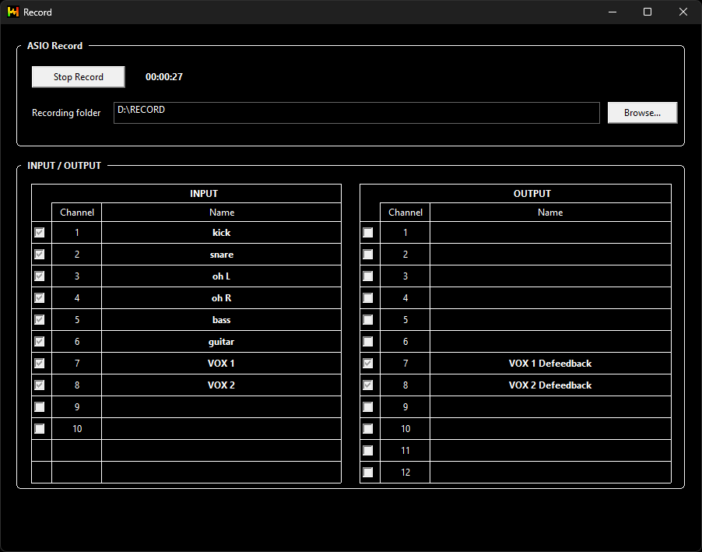The width and height of the screenshot is (702, 552).
Task: Enable output channel 1 checkbox
Action: (367, 233)
